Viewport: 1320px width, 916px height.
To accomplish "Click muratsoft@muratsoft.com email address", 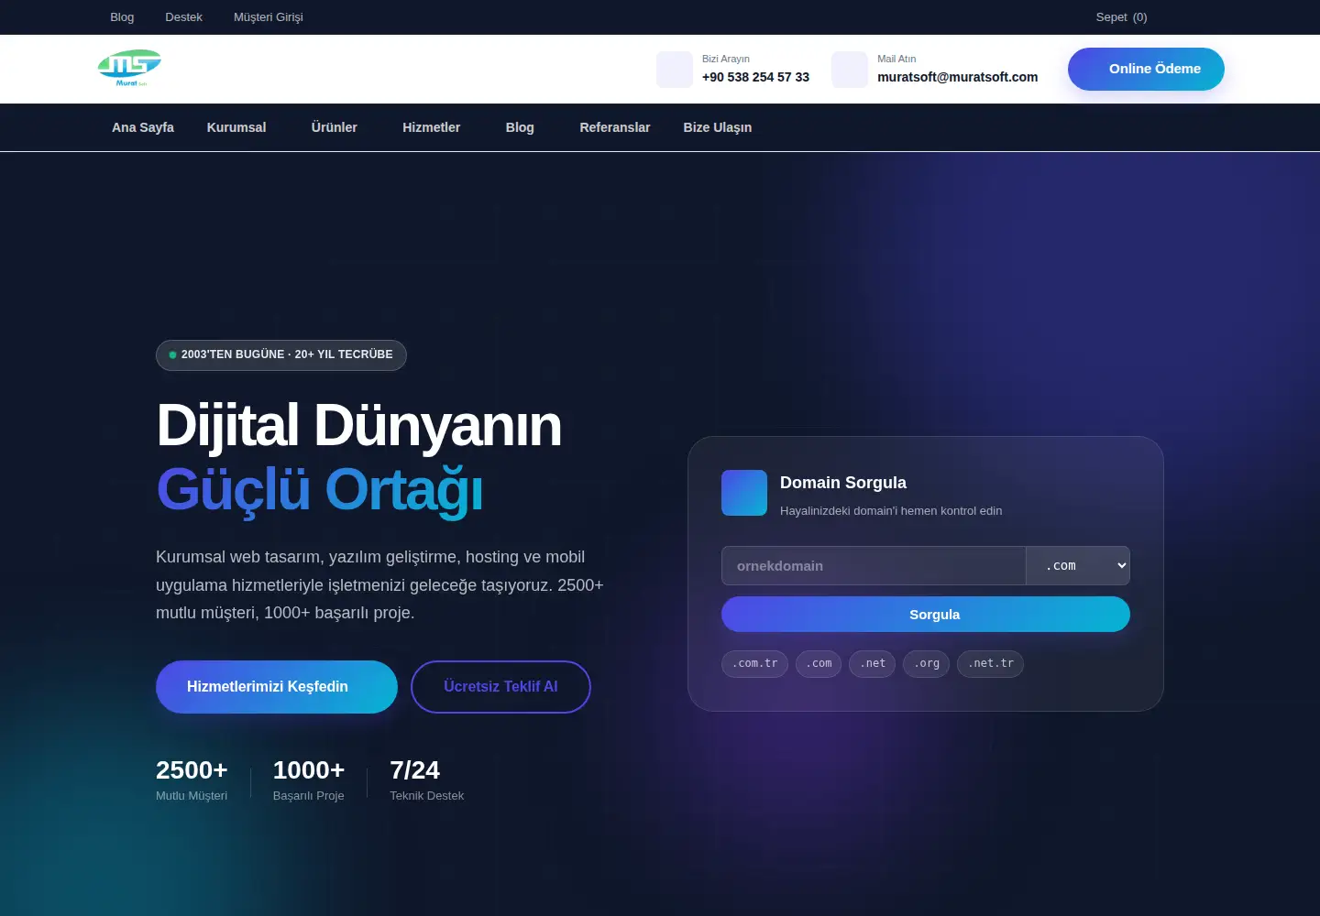I will click(x=957, y=77).
